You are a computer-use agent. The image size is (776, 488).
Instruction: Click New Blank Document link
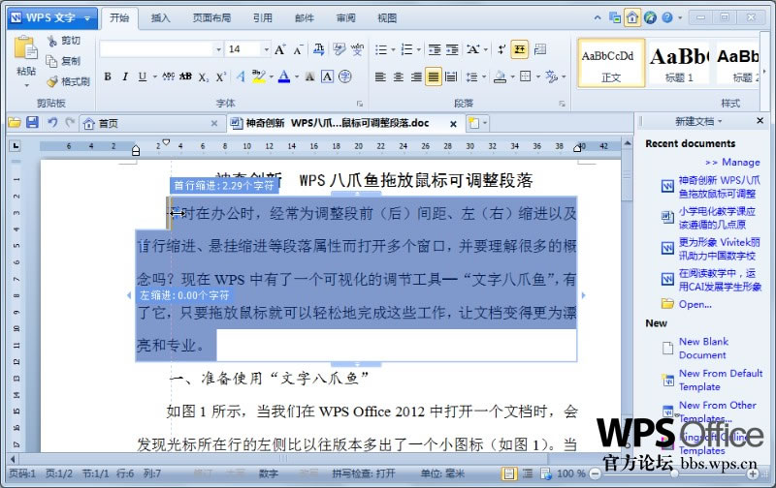pyautogui.click(x=704, y=349)
